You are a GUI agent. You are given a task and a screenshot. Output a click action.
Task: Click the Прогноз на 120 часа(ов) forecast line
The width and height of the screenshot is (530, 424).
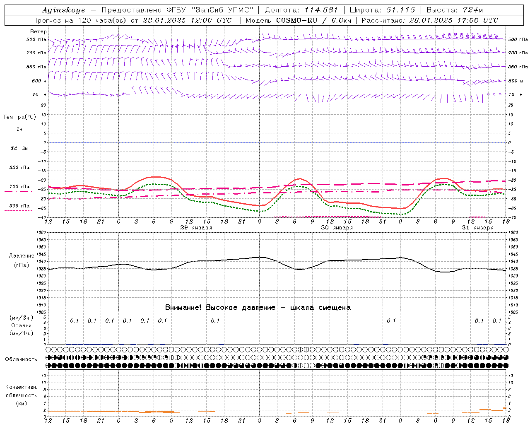tap(132, 20)
